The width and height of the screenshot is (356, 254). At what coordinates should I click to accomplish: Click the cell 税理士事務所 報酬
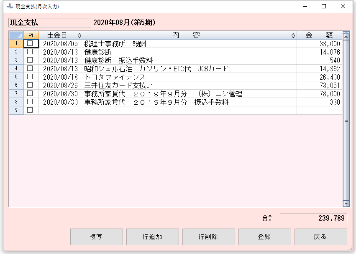190,43
